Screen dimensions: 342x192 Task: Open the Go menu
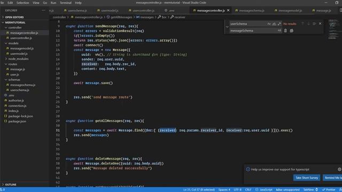tap(45, 3)
